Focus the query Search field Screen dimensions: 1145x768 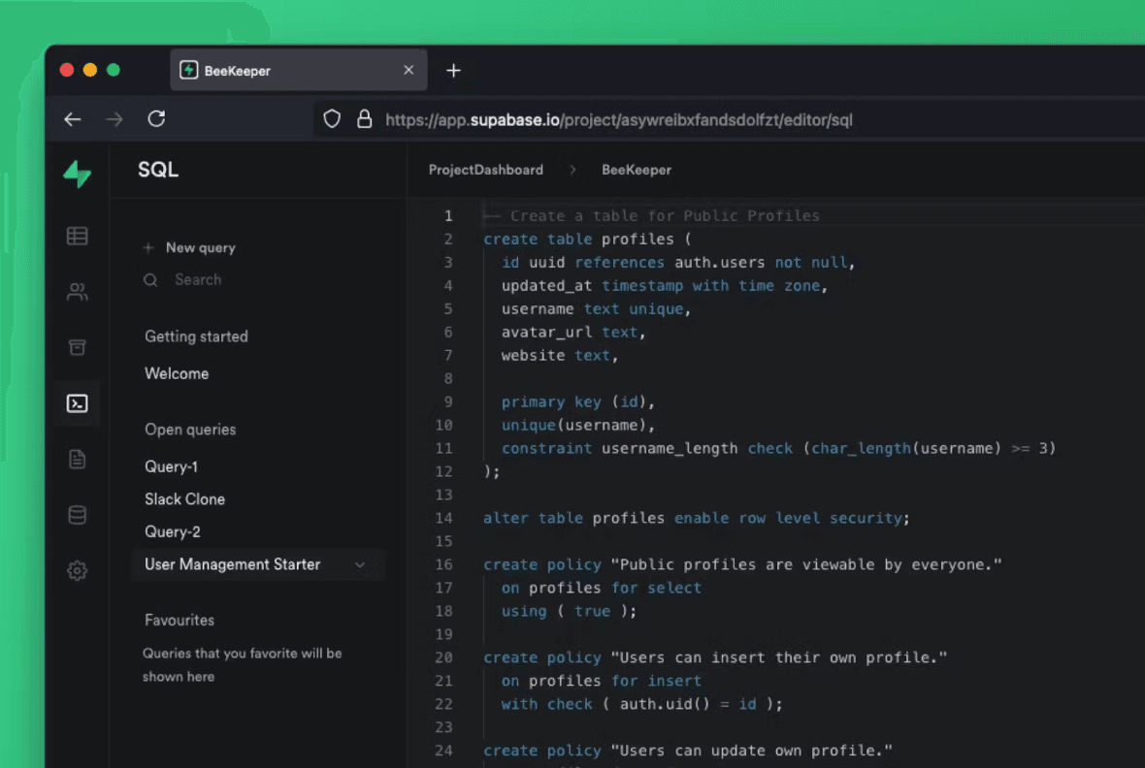click(198, 279)
